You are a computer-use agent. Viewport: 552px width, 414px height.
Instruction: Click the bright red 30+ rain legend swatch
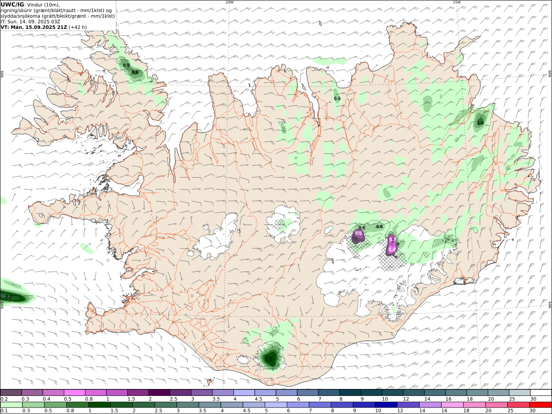tap(540, 405)
